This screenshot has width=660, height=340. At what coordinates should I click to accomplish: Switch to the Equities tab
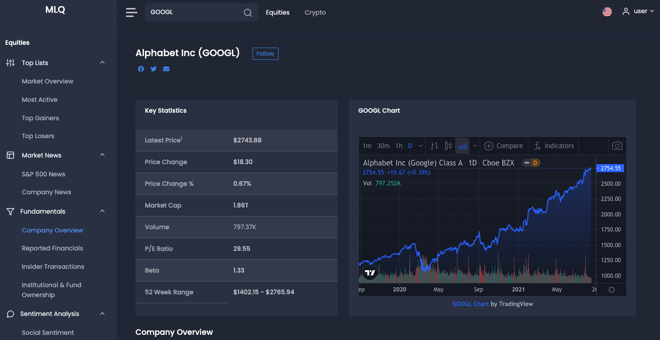278,12
